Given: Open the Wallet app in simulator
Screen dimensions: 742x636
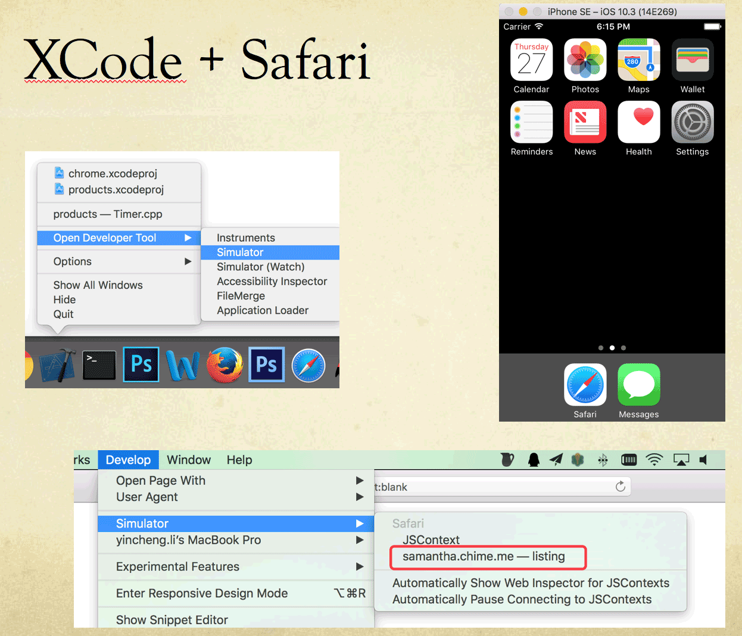Looking at the screenshot, I should click(x=693, y=60).
